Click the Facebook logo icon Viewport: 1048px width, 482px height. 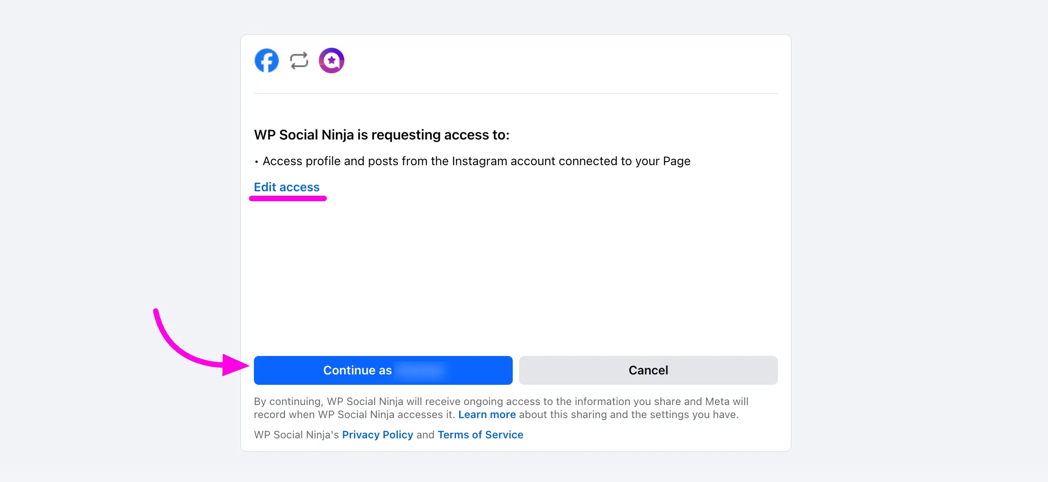point(267,60)
